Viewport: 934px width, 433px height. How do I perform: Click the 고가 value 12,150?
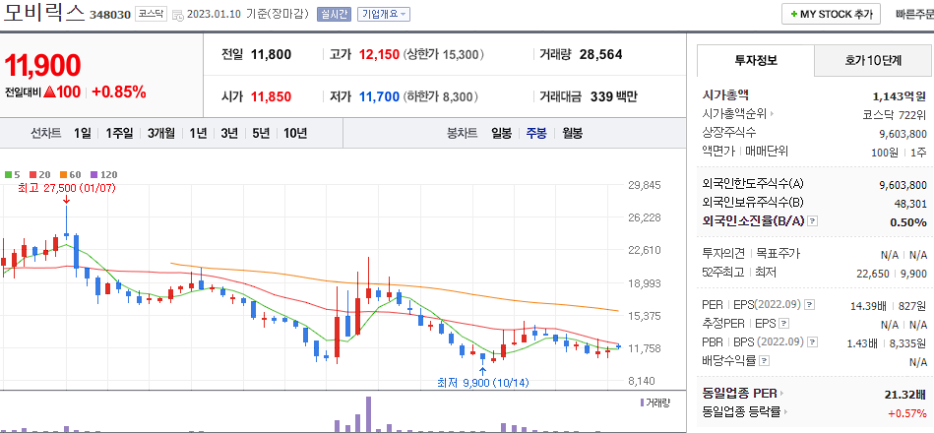click(380, 55)
